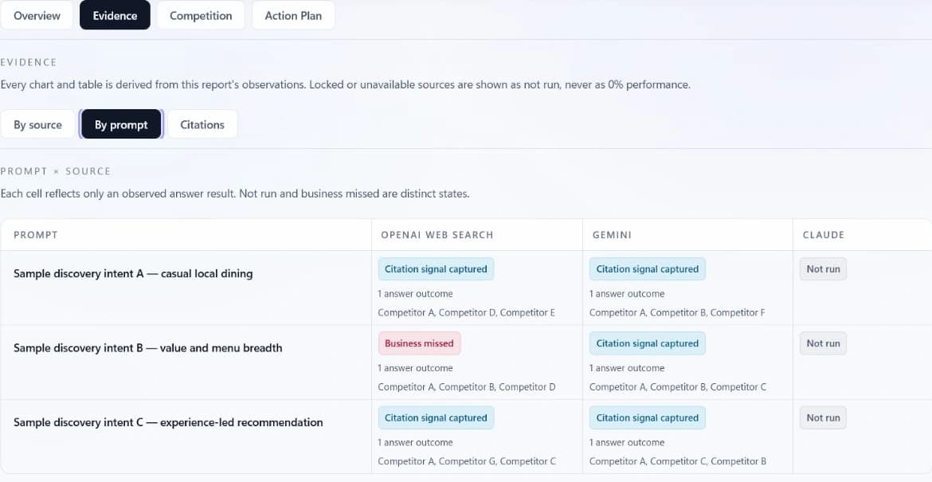Click 'Competitor A, Competitor C, Competitor B' text
This screenshot has height=482, width=932.
coord(678,461)
